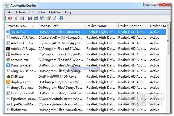Click the Device Name cell of chrome.exe
The height and width of the screenshot is (116, 174).
(x=100, y=60)
